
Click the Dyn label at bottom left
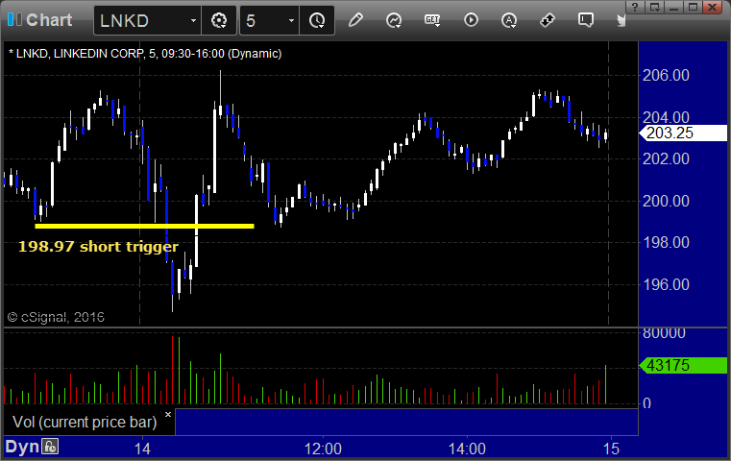click(22, 447)
